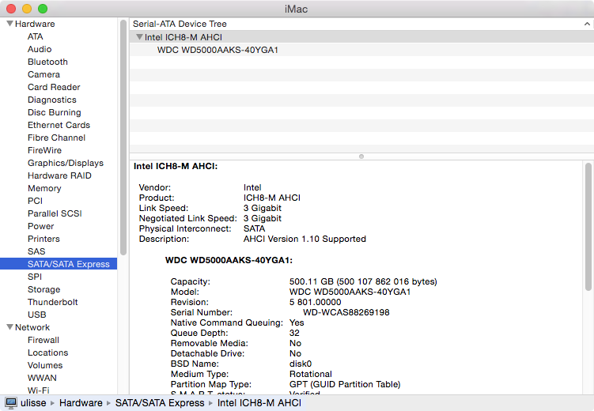Select Storage in the sidebar

[44, 289]
